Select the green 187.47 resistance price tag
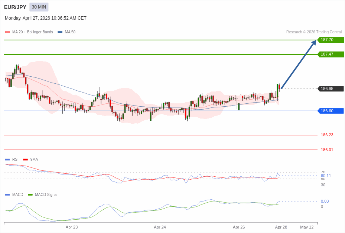Screen dimensions: 345x233 (331, 54)
